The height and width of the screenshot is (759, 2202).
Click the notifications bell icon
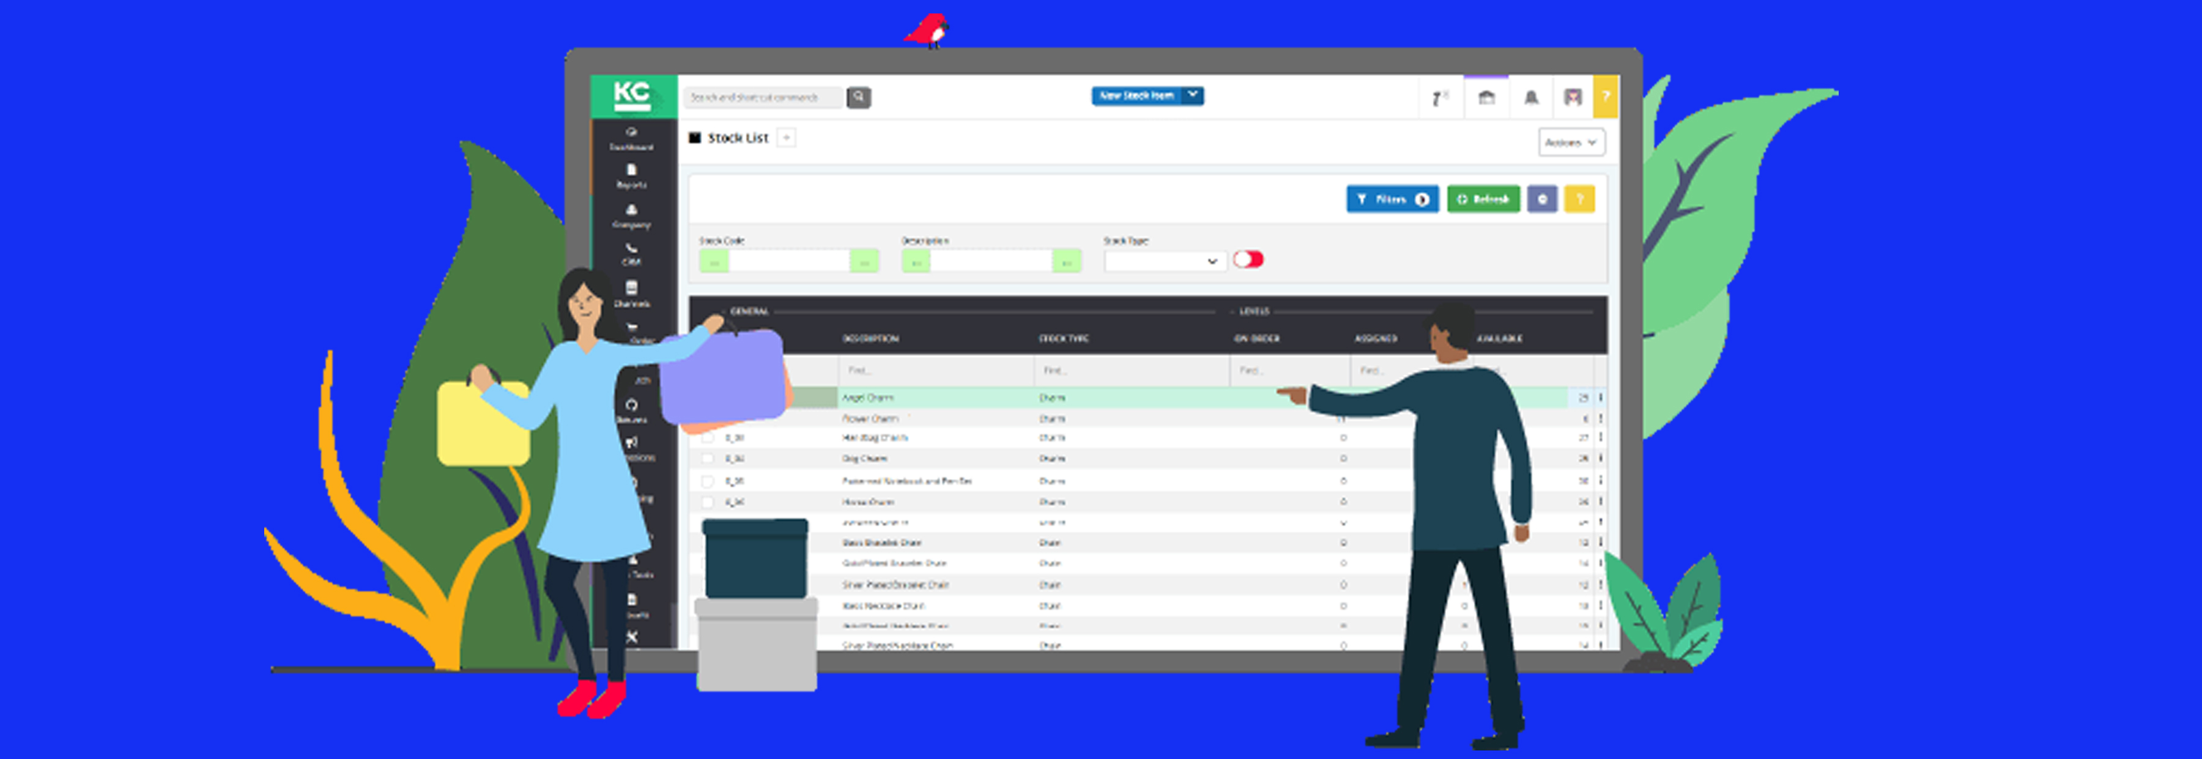point(1531,97)
